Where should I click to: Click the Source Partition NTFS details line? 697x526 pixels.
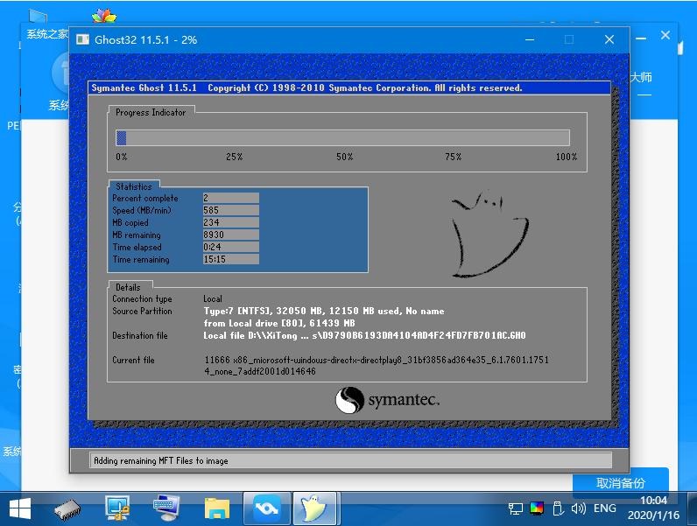point(324,311)
